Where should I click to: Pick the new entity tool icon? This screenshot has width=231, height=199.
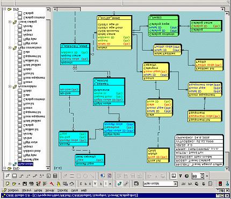[15, 176]
